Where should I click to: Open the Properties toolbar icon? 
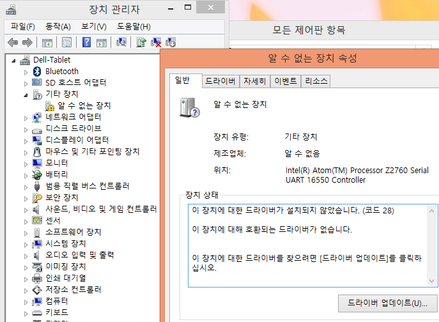[66, 43]
